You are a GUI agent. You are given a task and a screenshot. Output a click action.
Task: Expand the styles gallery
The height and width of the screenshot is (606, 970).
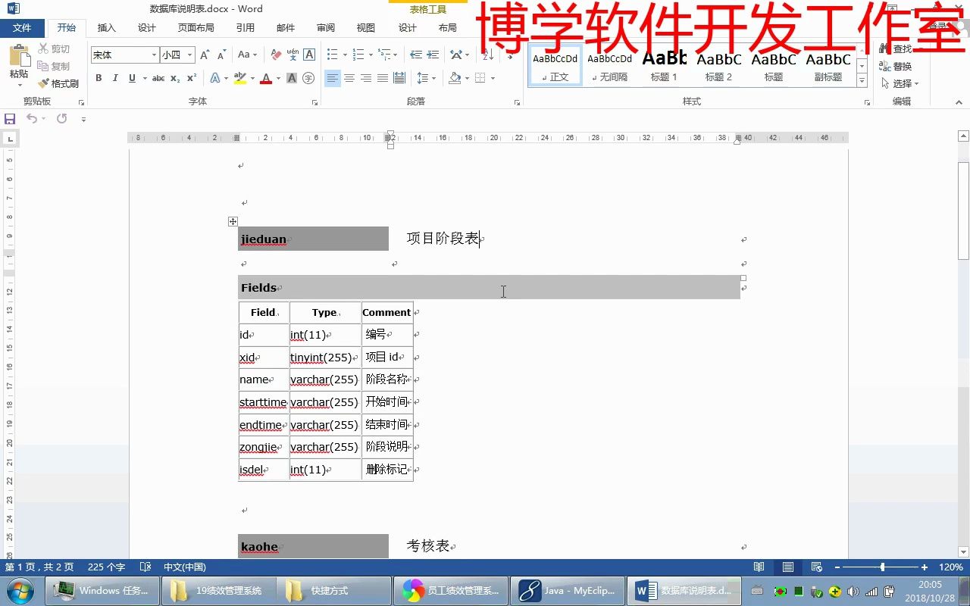click(x=862, y=81)
